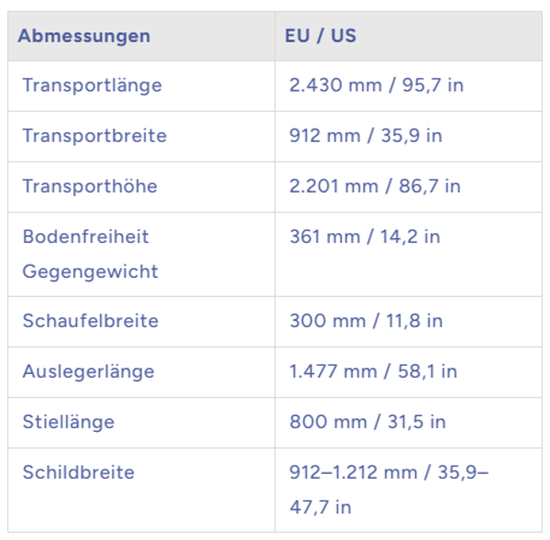Select the Auslegerlänge row label

[88, 371]
